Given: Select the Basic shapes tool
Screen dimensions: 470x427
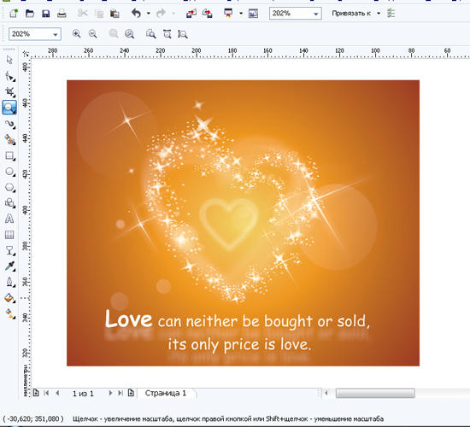Looking at the screenshot, I should pyautogui.click(x=9, y=203).
